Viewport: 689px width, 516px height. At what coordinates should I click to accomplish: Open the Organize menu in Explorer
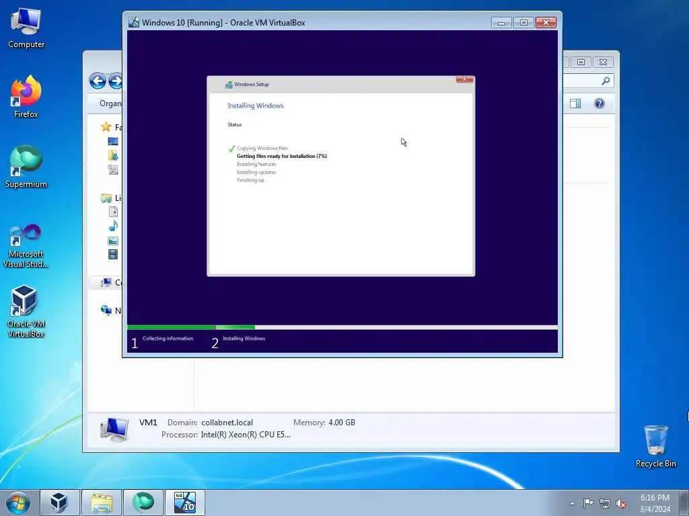(110, 103)
